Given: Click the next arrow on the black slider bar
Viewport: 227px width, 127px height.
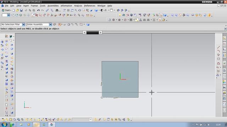Looking at the screenshot, I should [100, 33].
